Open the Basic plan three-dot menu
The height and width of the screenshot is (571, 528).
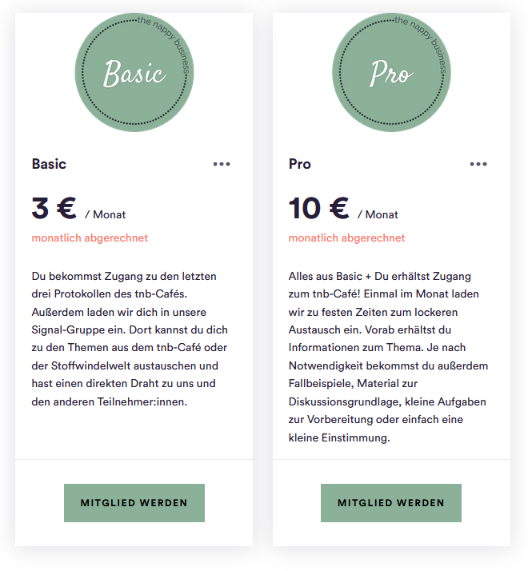point(222,164)
